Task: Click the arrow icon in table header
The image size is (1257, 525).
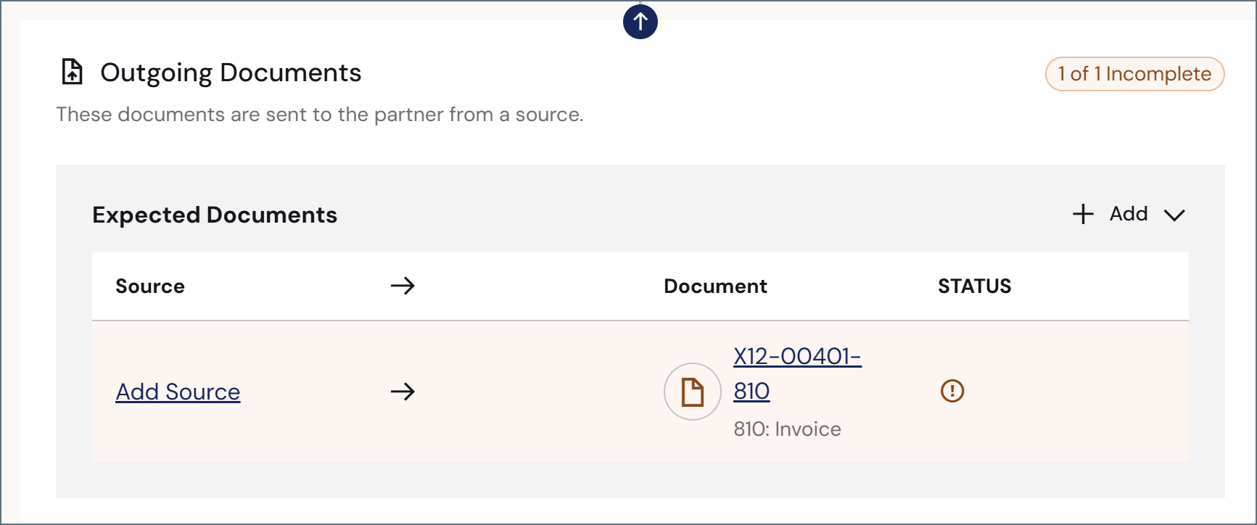Action: point(403,286)
